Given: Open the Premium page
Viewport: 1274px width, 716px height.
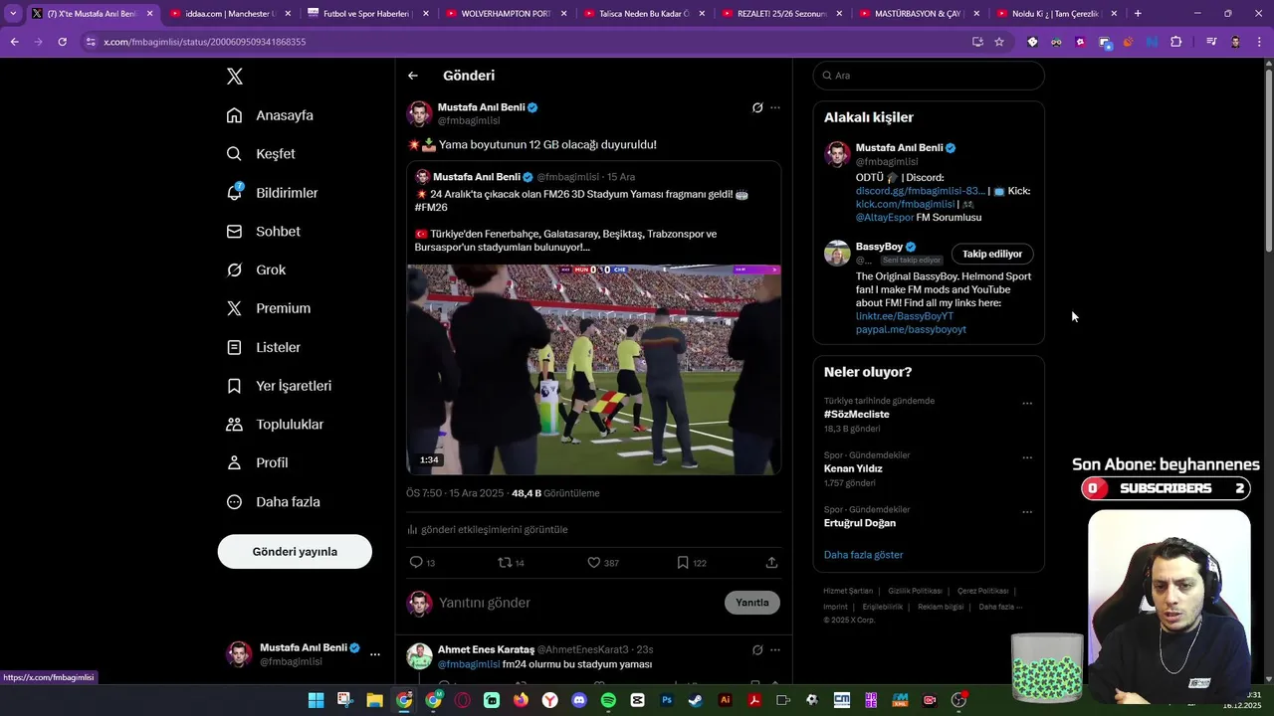Looking at the screenshot, I should pyautogui.click(x=268, y=308).
